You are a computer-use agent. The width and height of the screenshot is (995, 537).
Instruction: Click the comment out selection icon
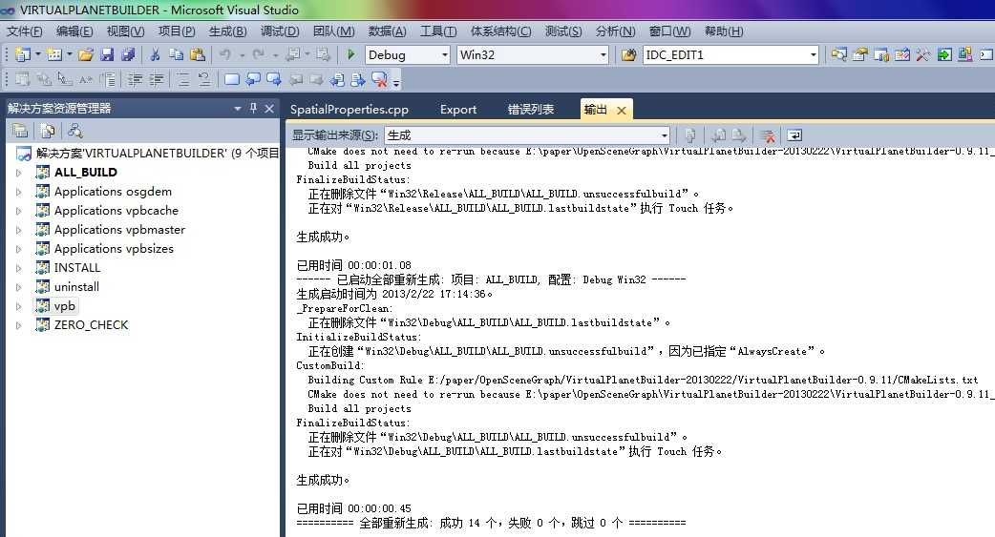(x=182, y=79)
